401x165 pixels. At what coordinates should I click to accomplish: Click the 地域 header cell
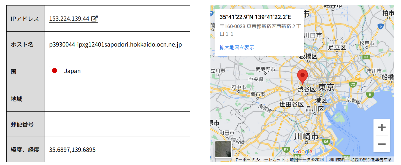coord(26,99)
